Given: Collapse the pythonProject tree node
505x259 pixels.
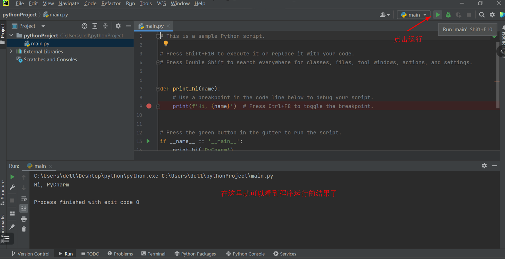Looking at the screenshot, I should [11, 35].
